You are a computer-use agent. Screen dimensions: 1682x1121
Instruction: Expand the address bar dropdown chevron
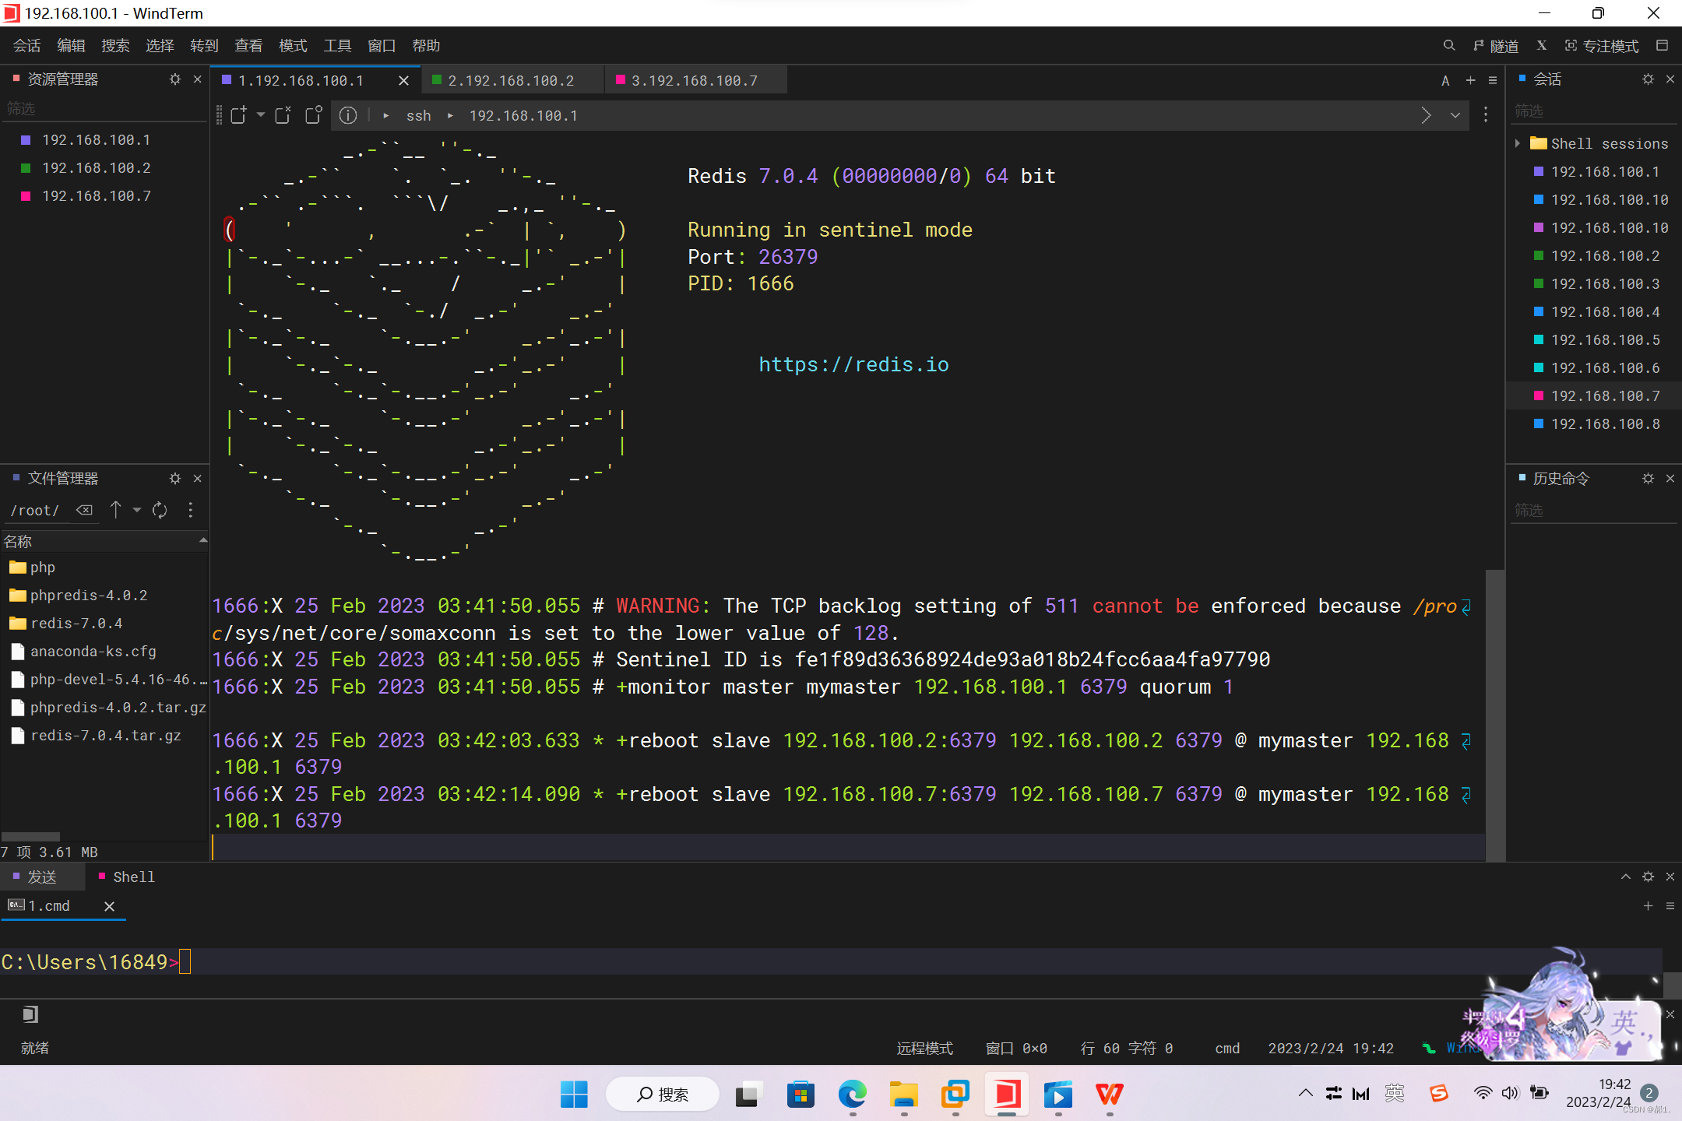(1455, 115)
